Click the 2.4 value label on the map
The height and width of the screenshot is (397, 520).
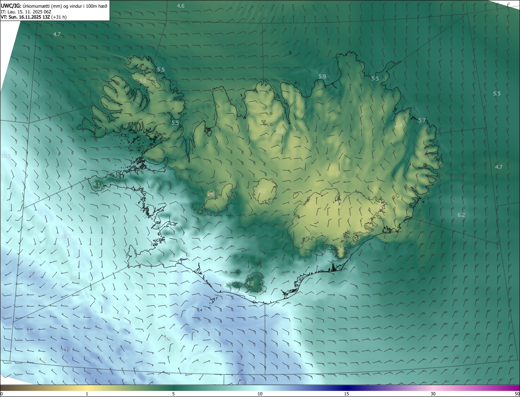(399, 125)
